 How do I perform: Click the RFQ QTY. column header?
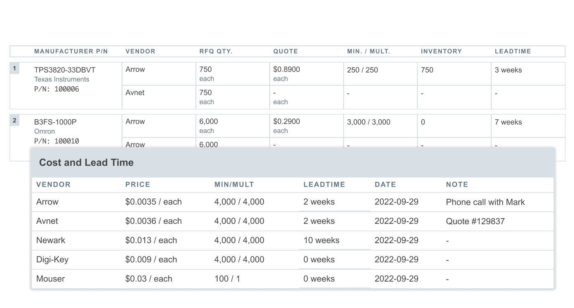216,52
